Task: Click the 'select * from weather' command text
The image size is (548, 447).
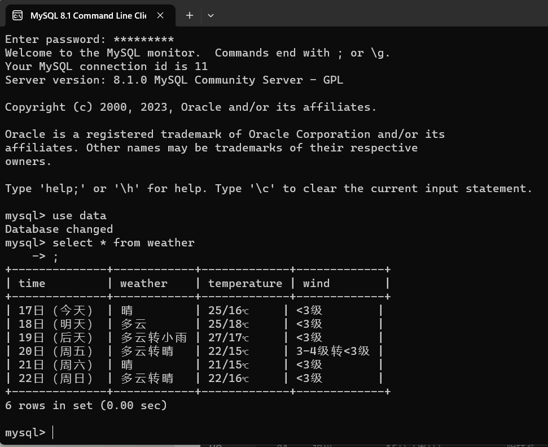Action: tap(123, 242)
